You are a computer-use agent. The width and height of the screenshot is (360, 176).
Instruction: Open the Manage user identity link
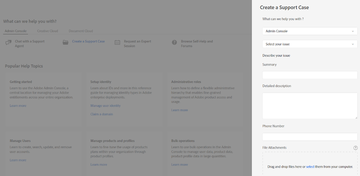point(105,106)
